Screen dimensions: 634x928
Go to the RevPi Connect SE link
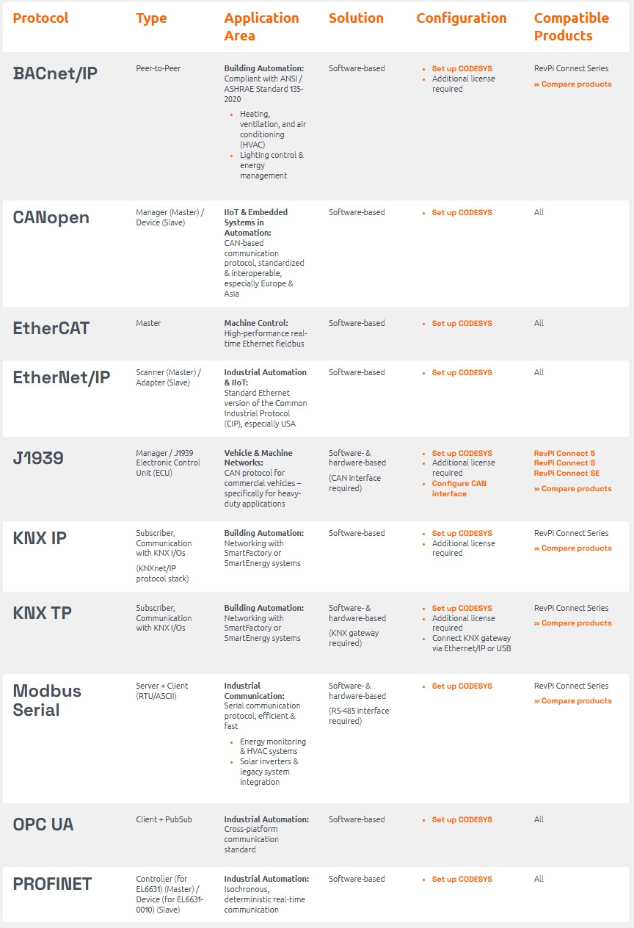(x=566, y=474)
